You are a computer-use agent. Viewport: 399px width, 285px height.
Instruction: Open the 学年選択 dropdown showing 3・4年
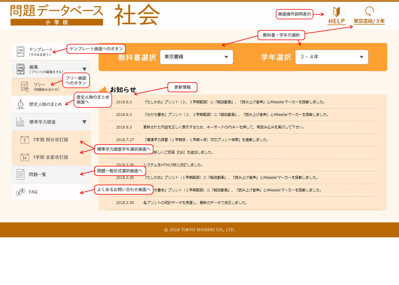tap(332, 57)
